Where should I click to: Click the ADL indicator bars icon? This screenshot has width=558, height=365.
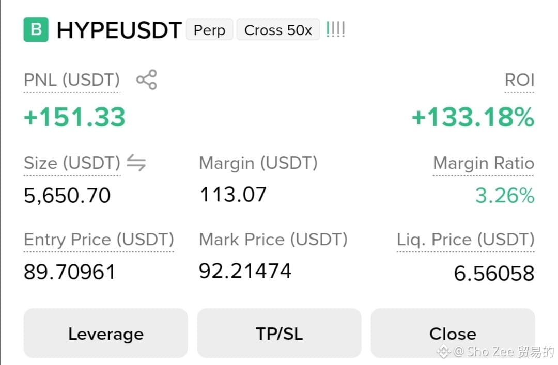[336, 29]
